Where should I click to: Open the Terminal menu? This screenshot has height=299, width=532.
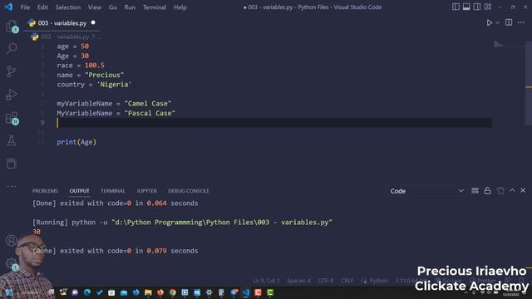pos(155,7)
